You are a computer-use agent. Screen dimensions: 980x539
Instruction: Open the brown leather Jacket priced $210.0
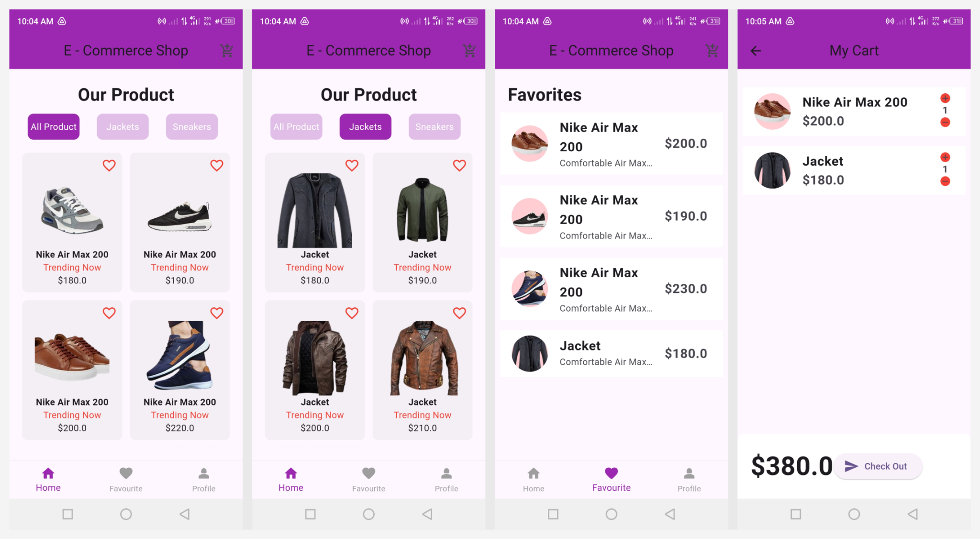[x=423, y=370]
